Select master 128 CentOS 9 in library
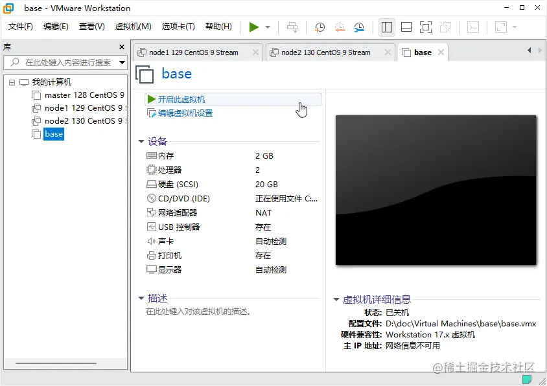547x386 pixels. click(x=84, y=95)
